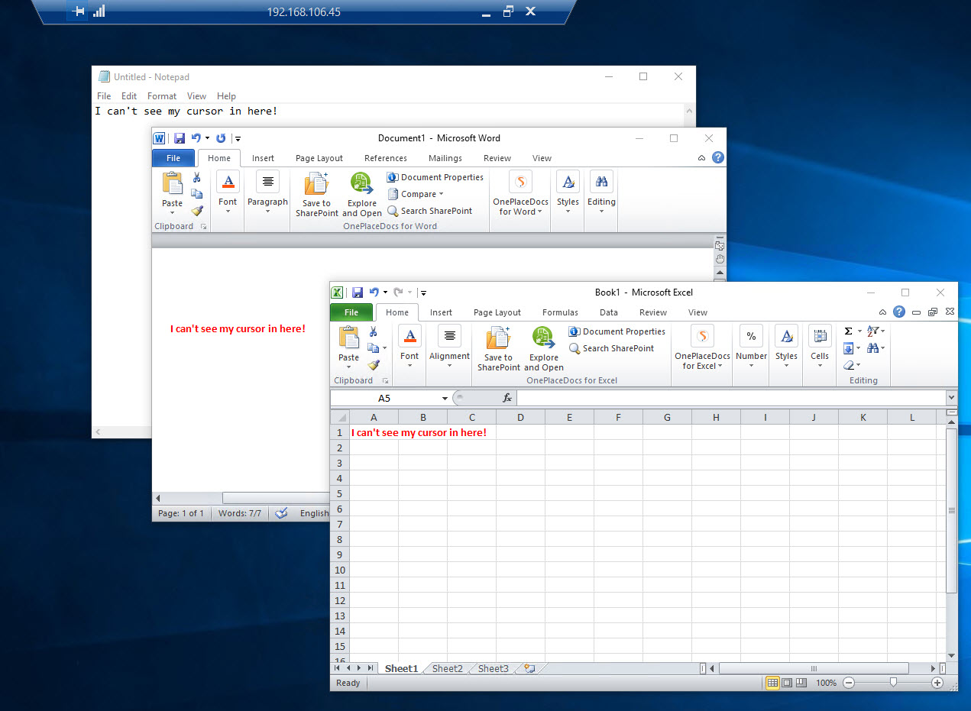
Task: Click the Save icon in Excel's Quick Access Toolbar
Action: click(357, 292)
